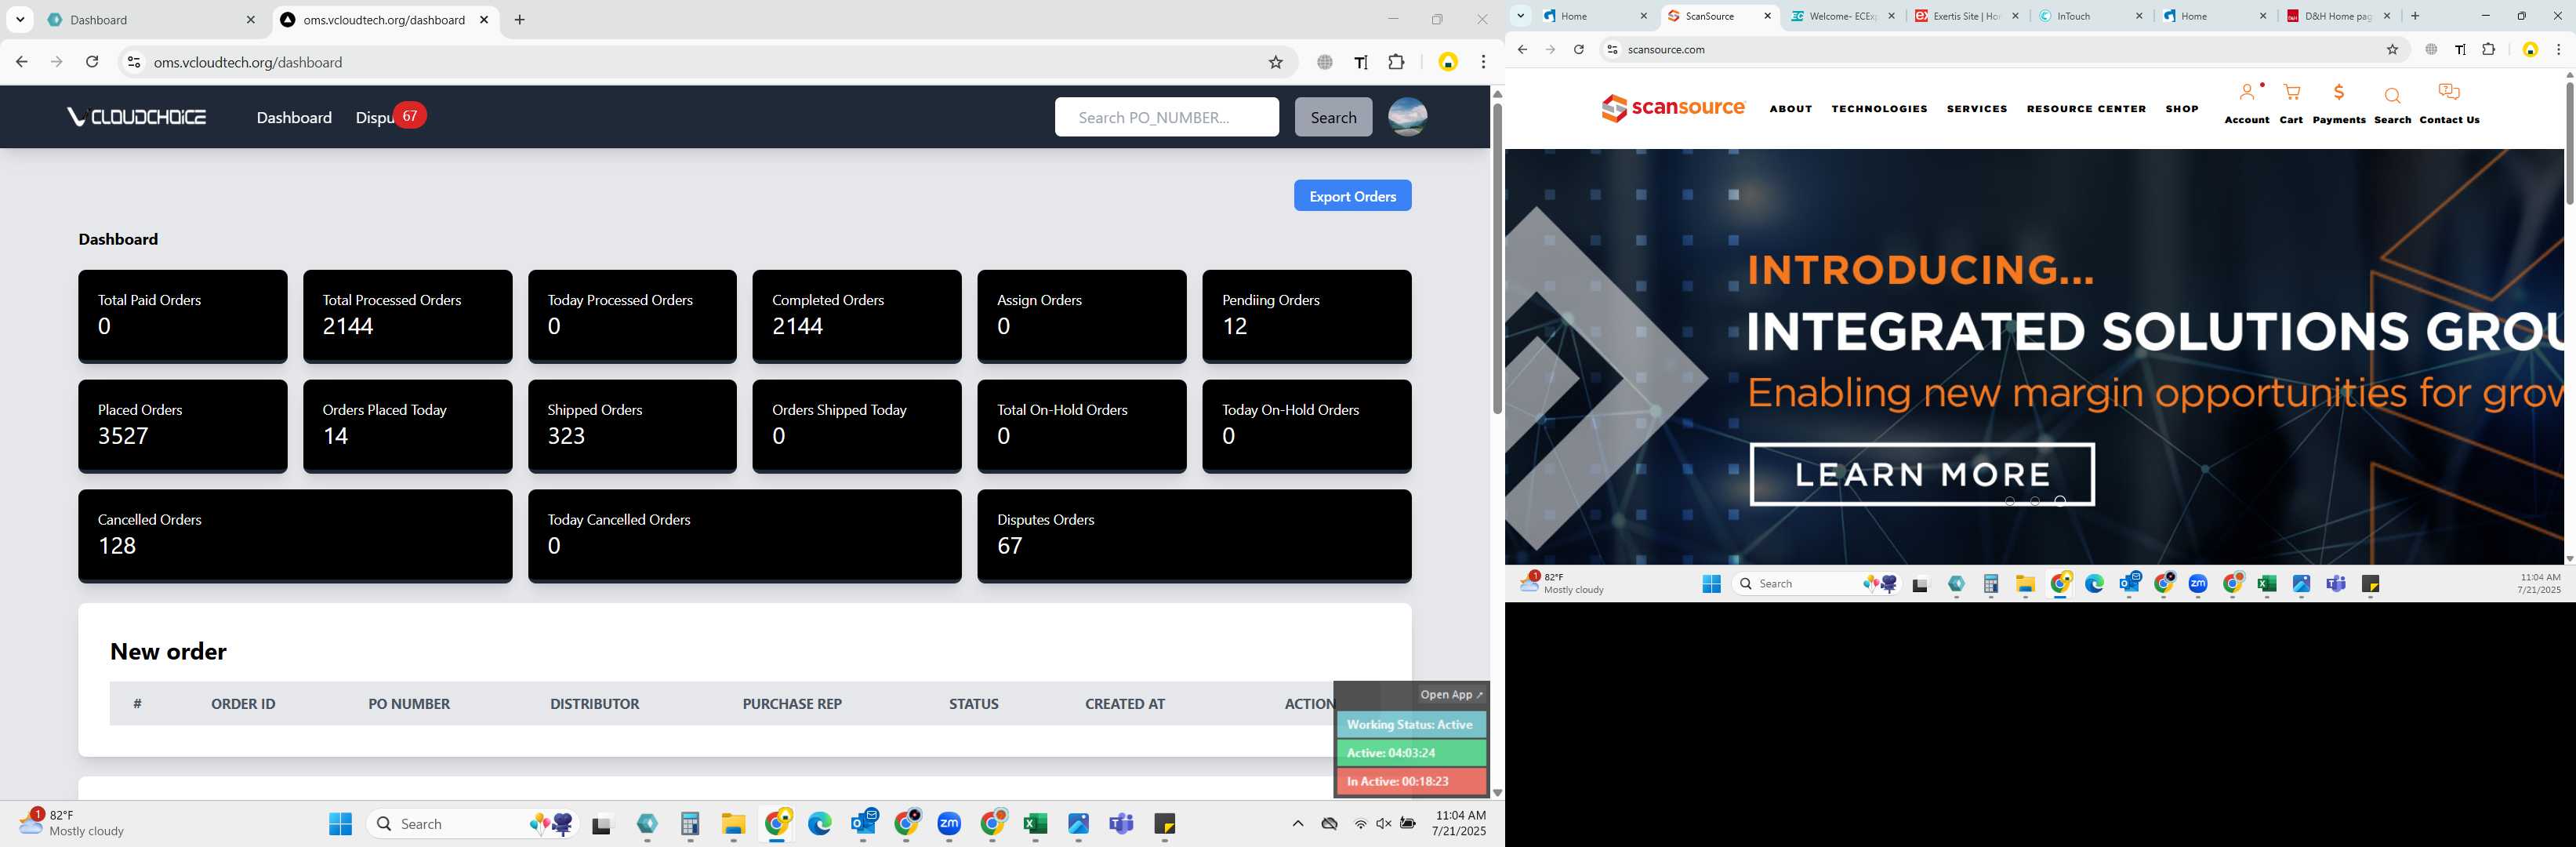Image resolution: width=2576 pixels, height=847 pixels.
Task: Bookmark scansource.com with the star icon
Action: click(2392, 49)
